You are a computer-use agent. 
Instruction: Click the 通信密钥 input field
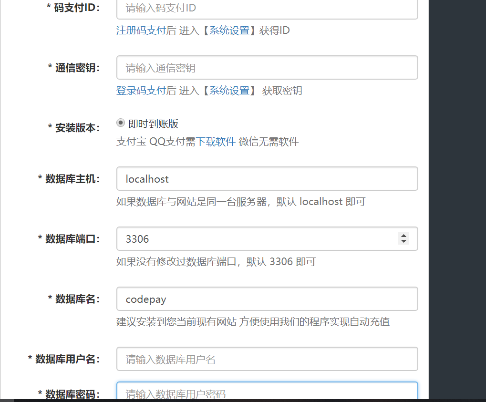click(267, 67)
